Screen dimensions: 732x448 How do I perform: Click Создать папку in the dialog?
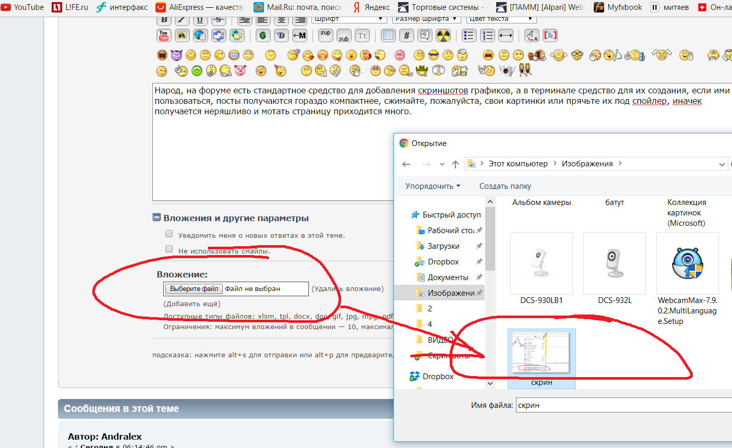[505, 186]
